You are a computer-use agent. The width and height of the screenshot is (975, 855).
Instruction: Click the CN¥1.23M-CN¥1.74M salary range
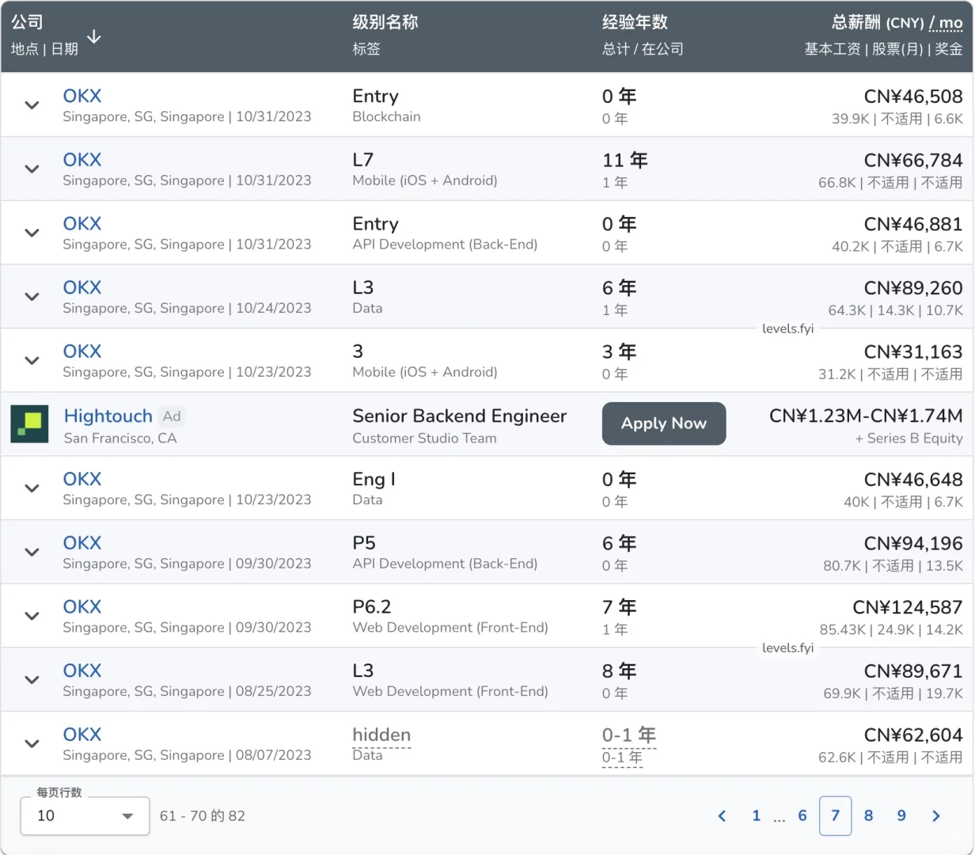(866, 416)
